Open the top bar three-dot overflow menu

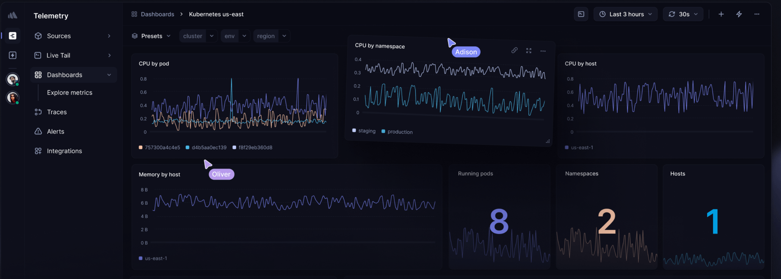click(757, 14)
